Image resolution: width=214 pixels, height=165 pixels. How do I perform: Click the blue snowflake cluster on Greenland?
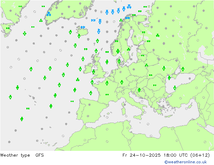point(49,14)
